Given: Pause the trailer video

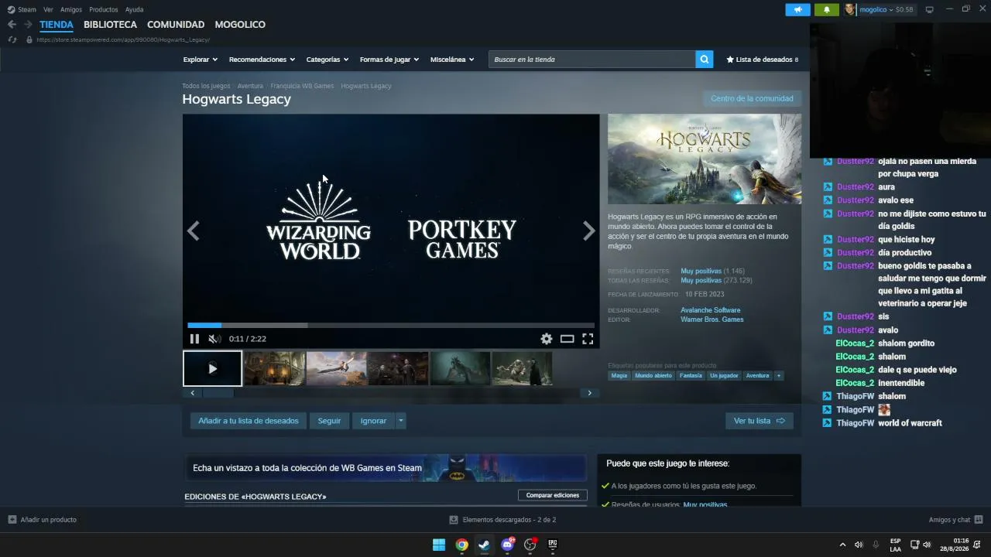Looking at the screenshot, I should (x=194, y=339).
